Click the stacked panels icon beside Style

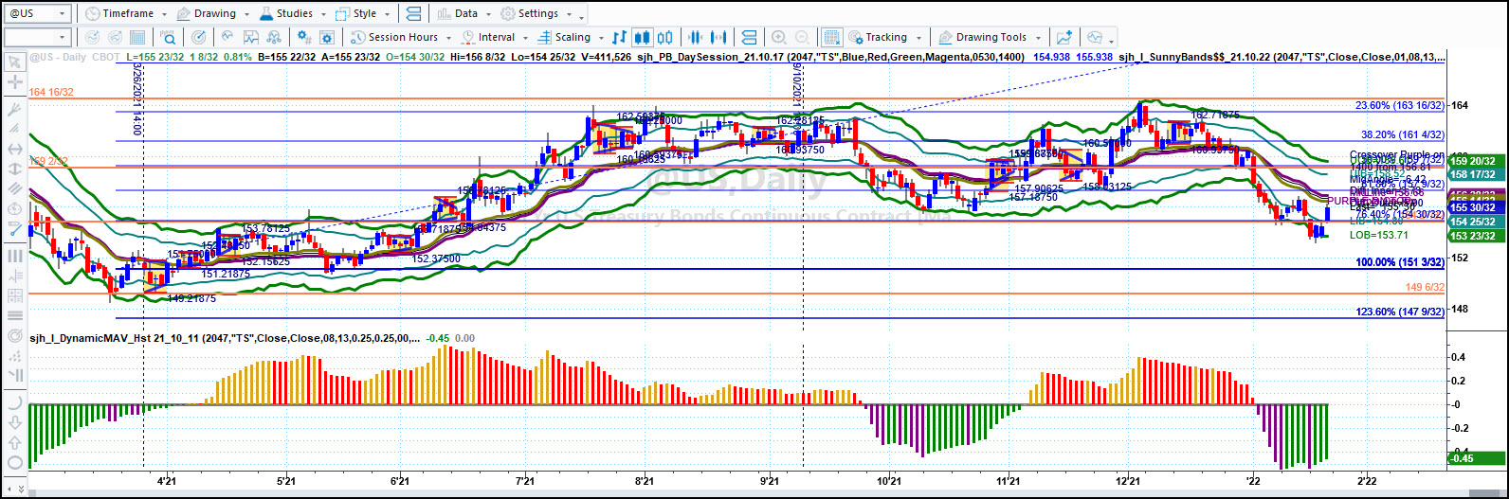click(413, 14)
